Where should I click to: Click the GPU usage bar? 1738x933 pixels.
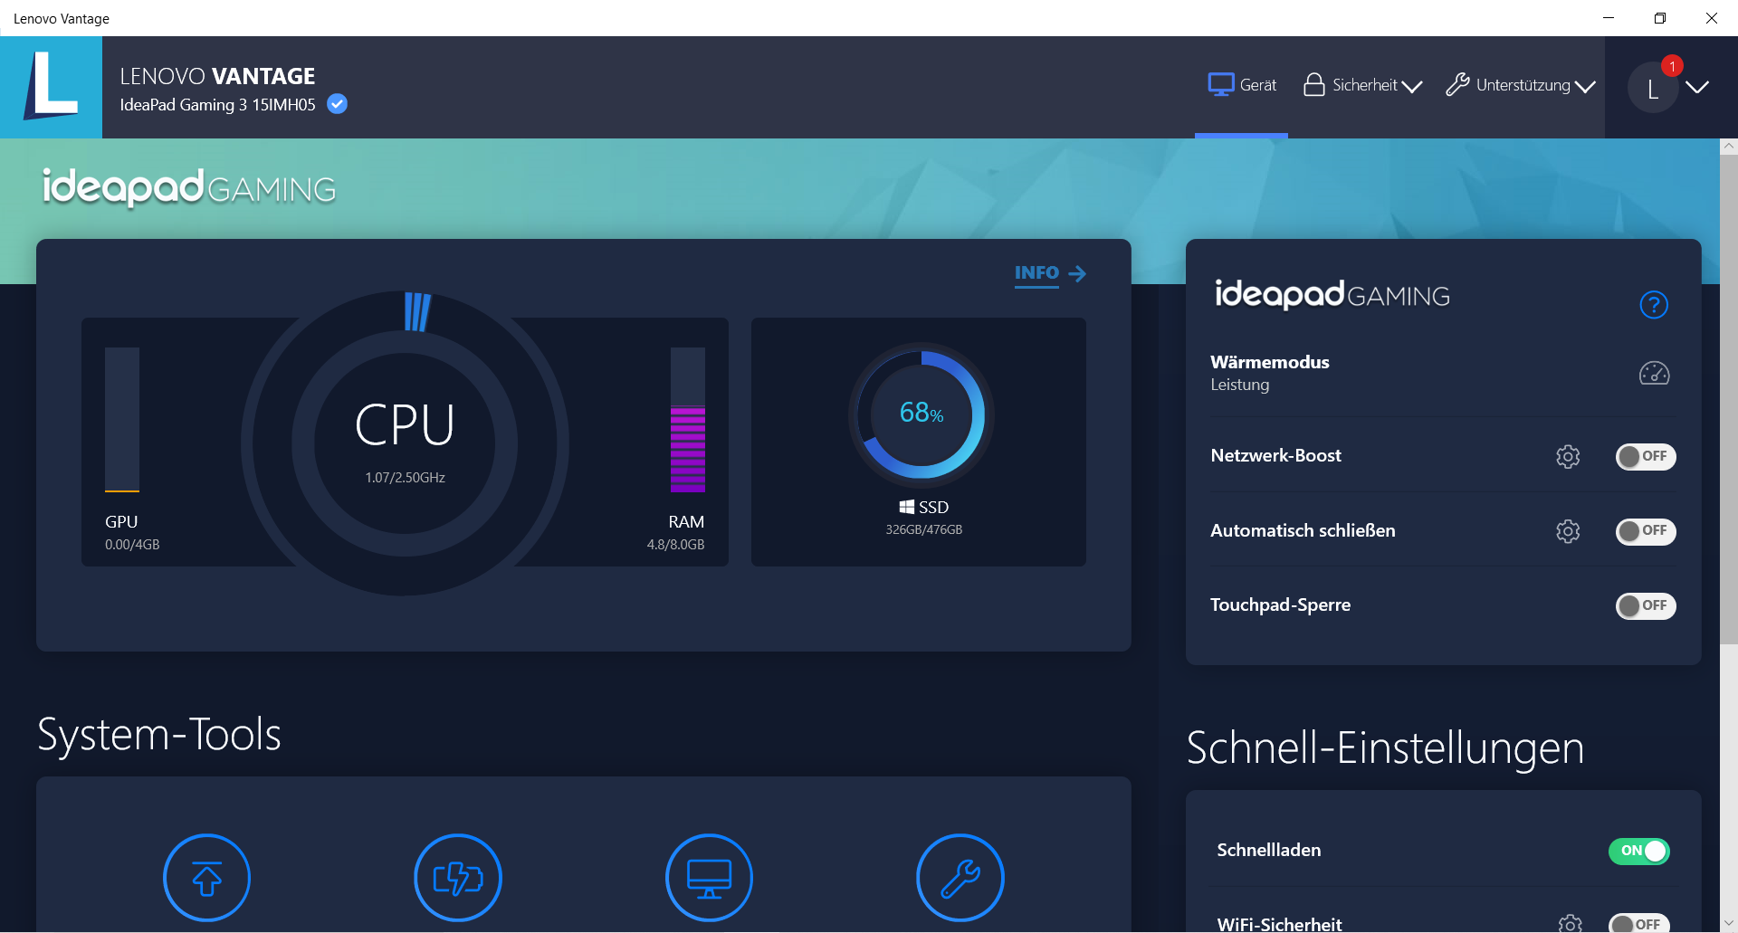pos(122,420)
